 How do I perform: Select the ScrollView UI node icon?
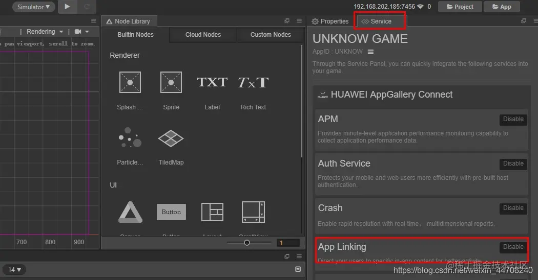[x=253, y=212]
